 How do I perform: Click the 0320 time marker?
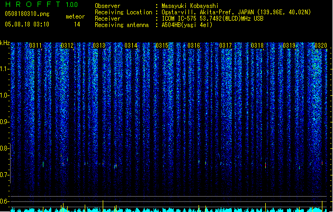point(321,46)
